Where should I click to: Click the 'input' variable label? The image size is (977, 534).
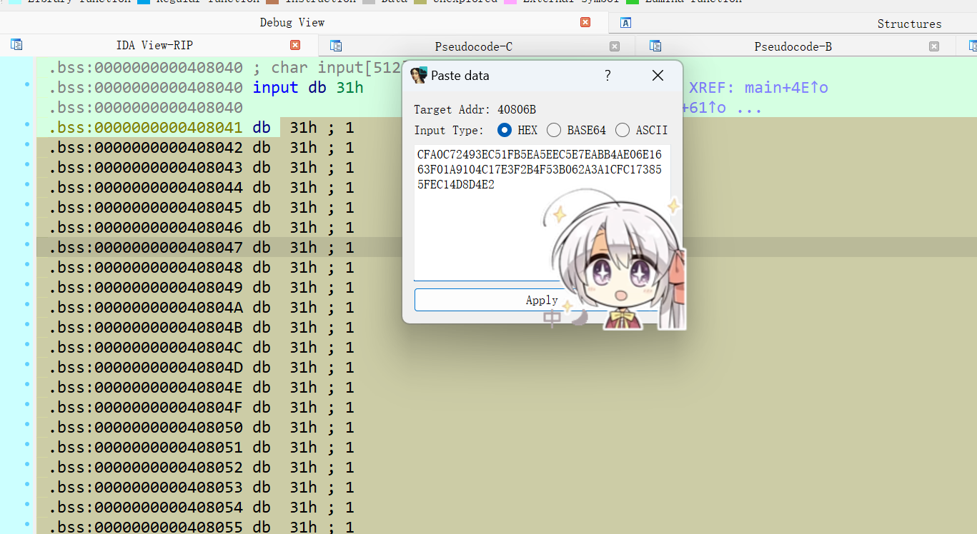tap(275, 87)
